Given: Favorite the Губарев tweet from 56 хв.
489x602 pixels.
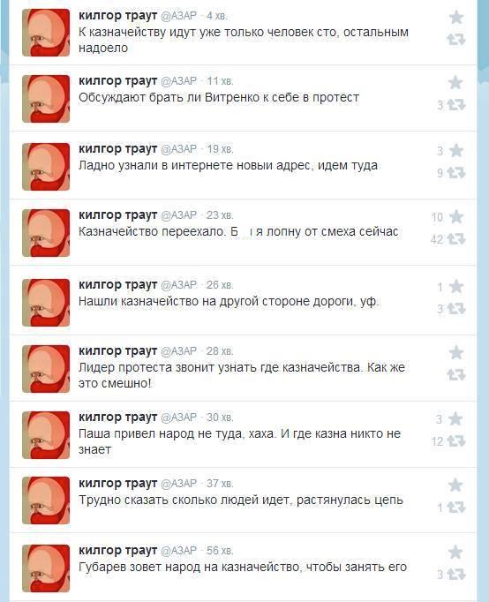Looking at the screenshot, I should 455,552.
